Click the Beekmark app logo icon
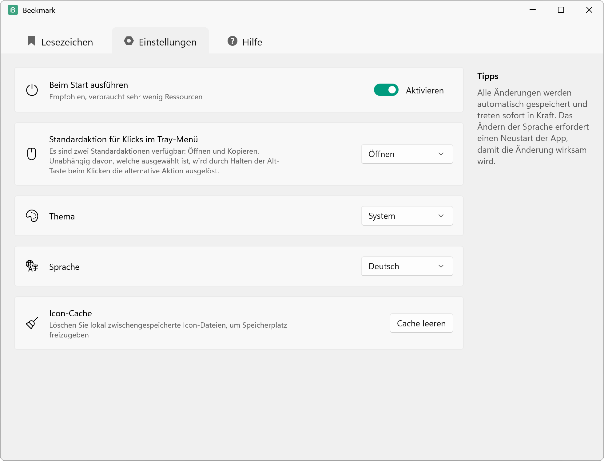The image size is (604, 461). click(x=13, y=10)
